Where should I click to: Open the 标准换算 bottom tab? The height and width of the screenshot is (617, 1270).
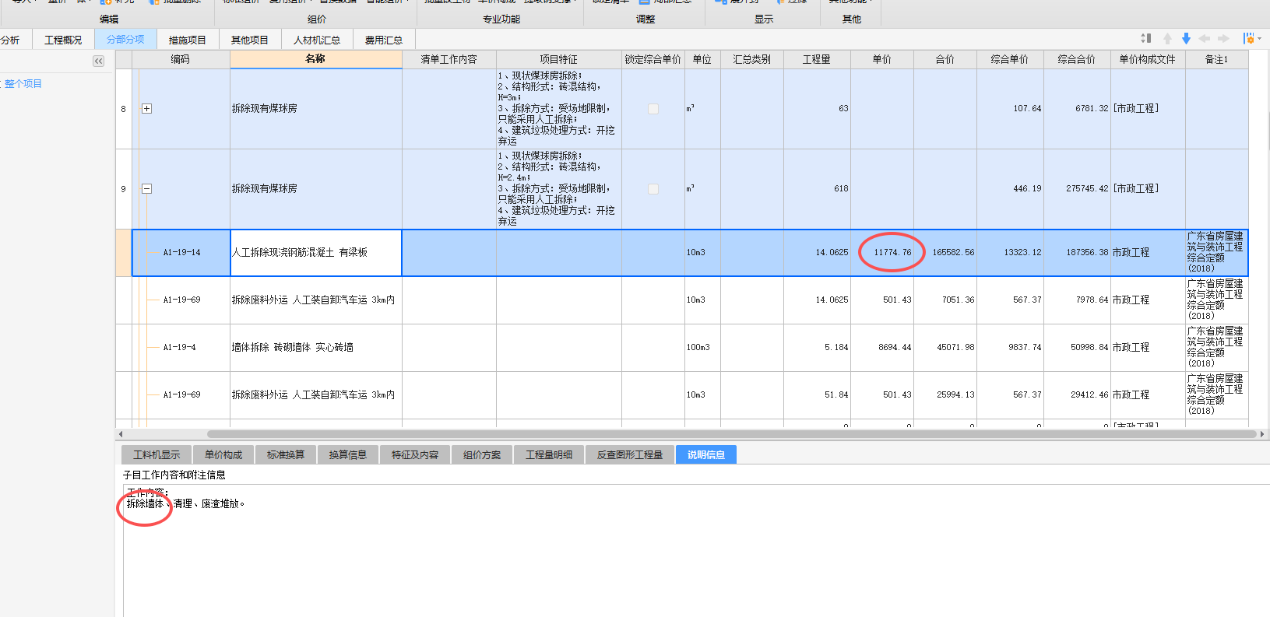point(286,454)
